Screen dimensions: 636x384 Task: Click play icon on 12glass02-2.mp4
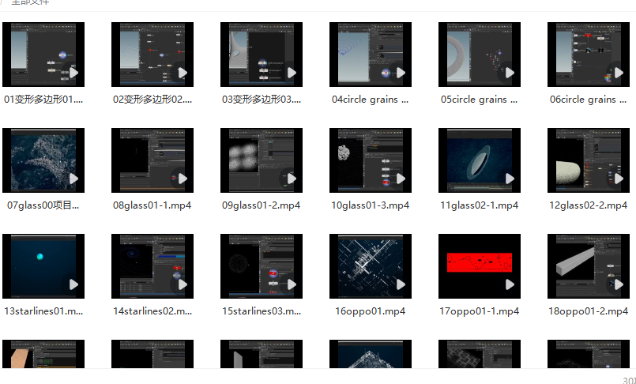(x=619, y=179)
